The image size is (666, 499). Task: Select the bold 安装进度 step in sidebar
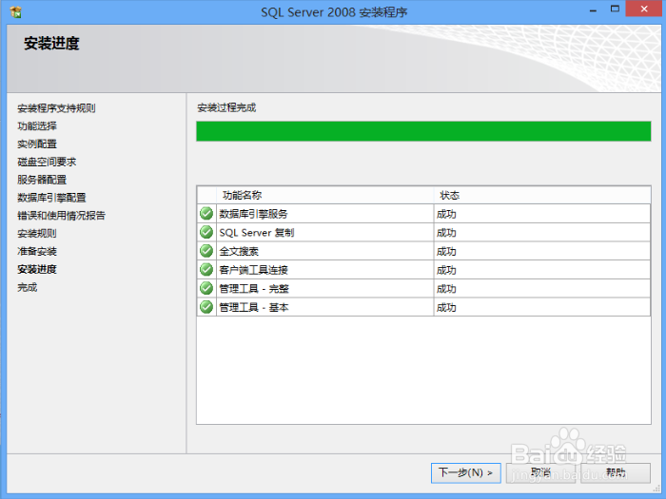(x=37, y=269)
